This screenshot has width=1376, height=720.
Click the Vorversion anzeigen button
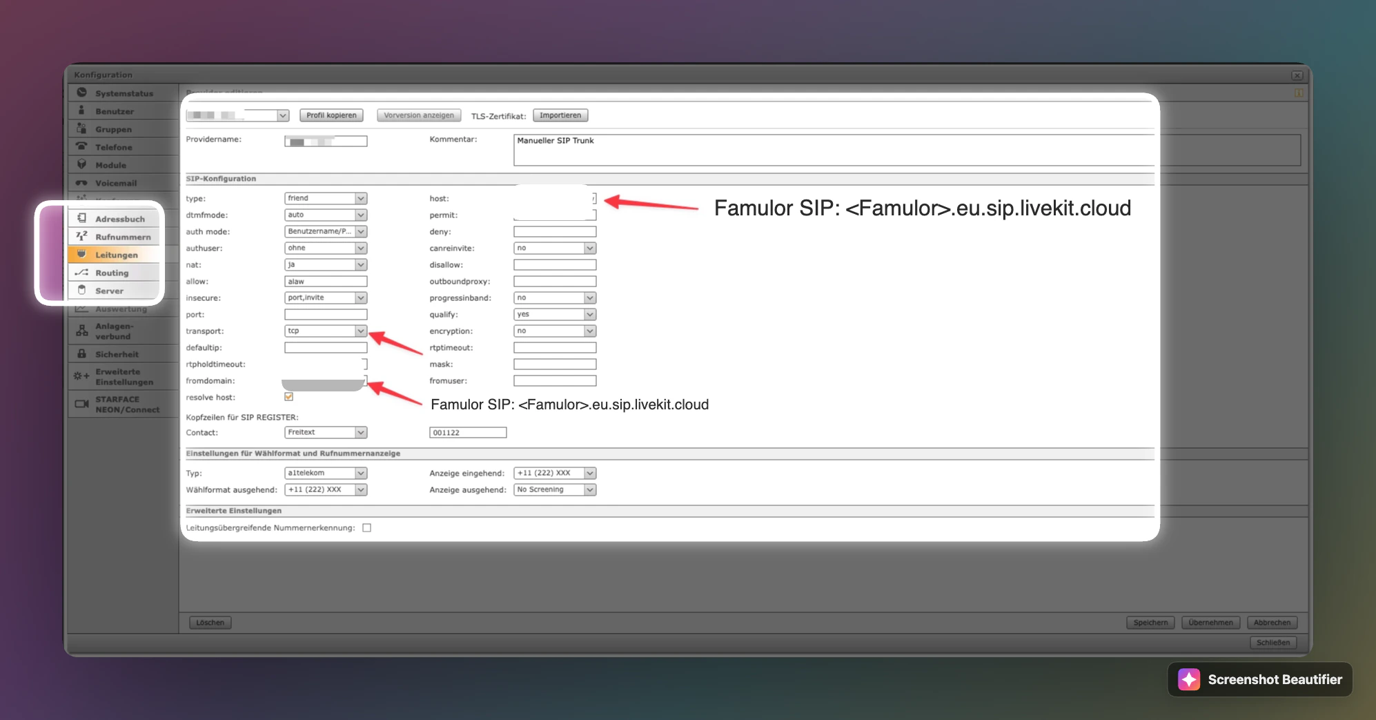(419, 115)
